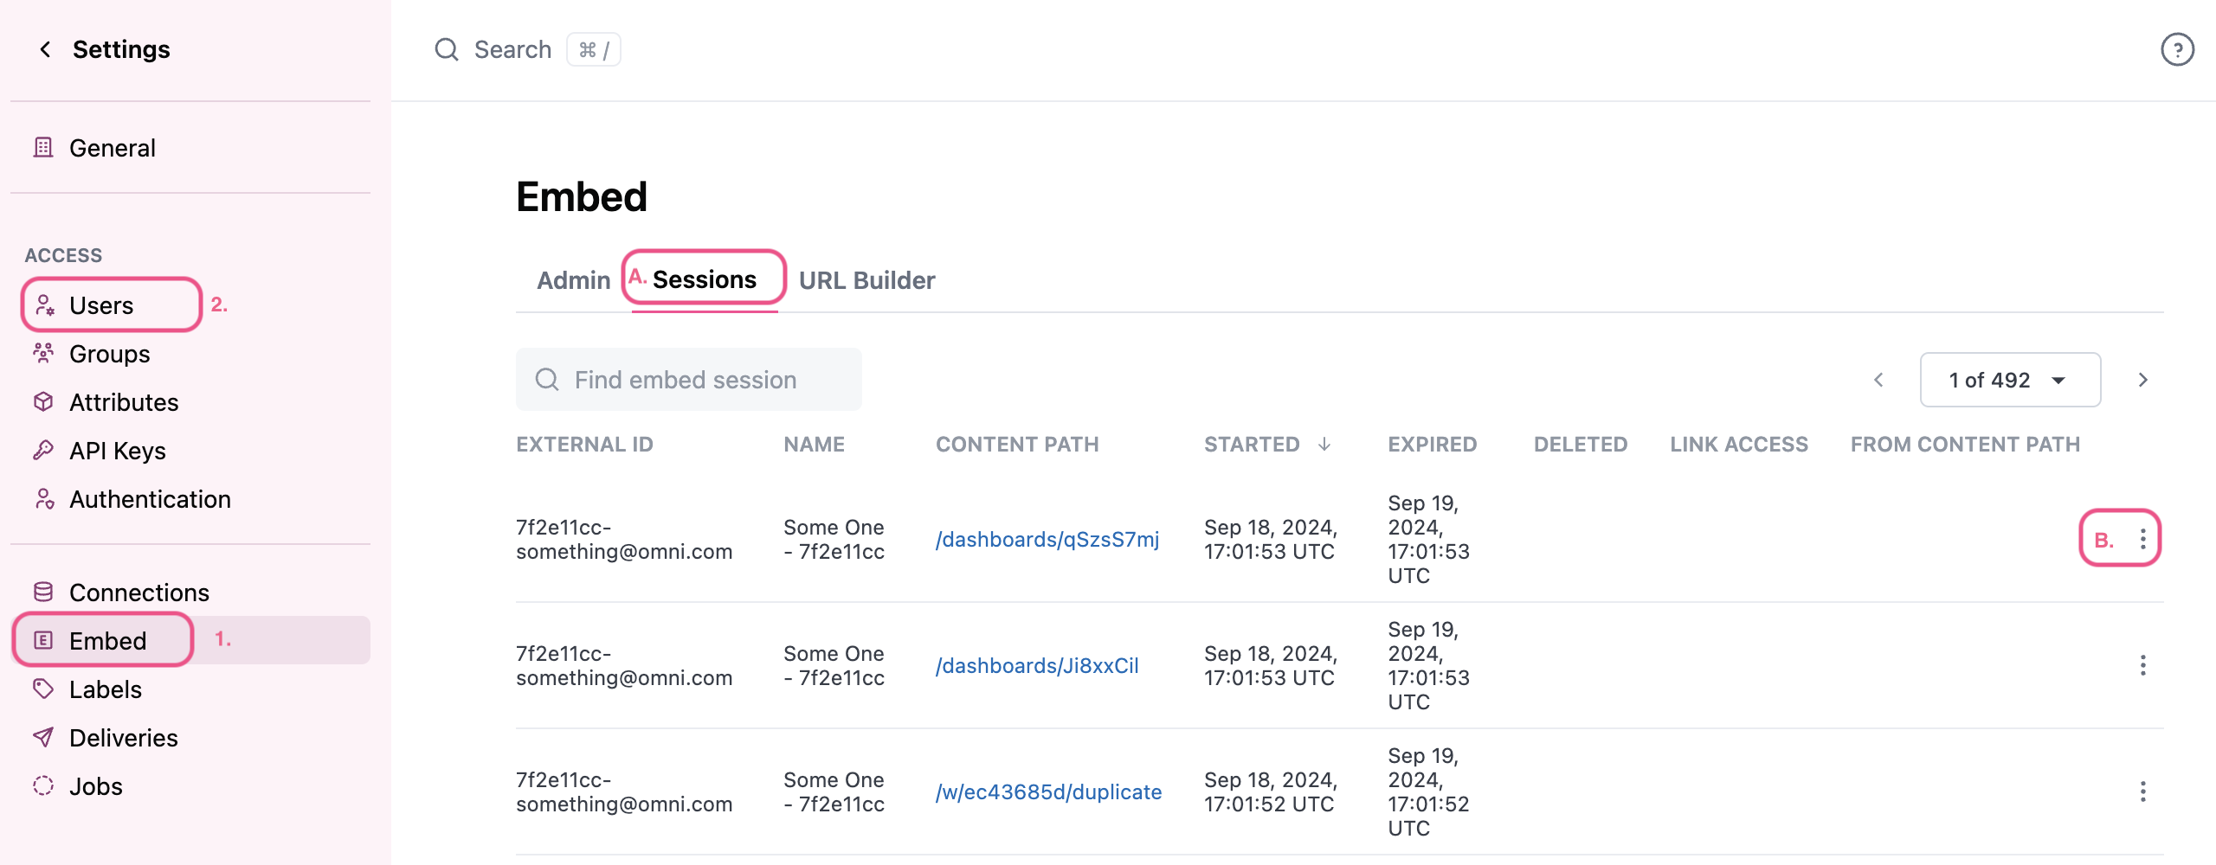Image resolution: width=2216 pixels, height=865 pixels.
Task: Navigate to Deliveries settings
Action: [x=123, y=738]
